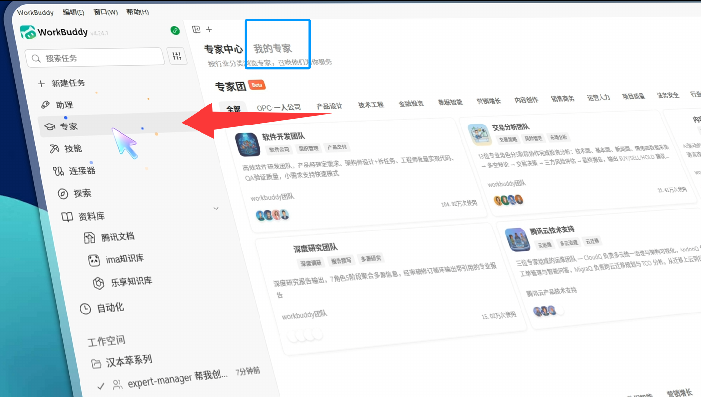Open the 连接器 sidebar item
This screenshot has width=701, height=397.
coord(74,171)
